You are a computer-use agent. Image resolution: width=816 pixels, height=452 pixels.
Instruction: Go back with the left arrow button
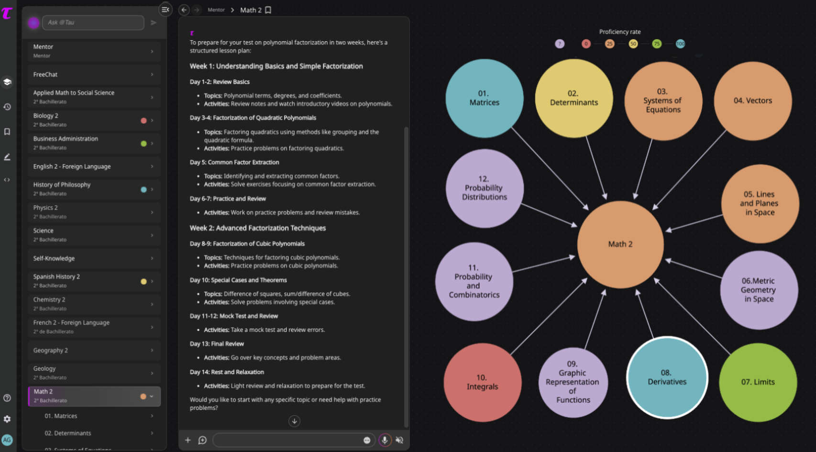click(184, 10)
